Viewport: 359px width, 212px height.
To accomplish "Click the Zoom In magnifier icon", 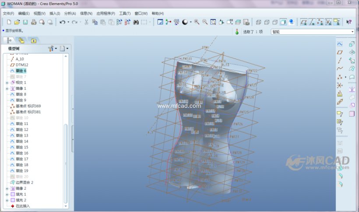I will (x=197, y=22).
